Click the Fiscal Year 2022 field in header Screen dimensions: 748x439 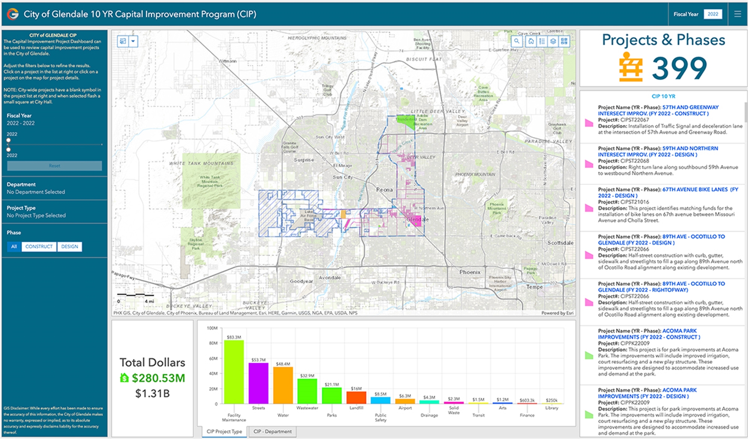[712, 14]
